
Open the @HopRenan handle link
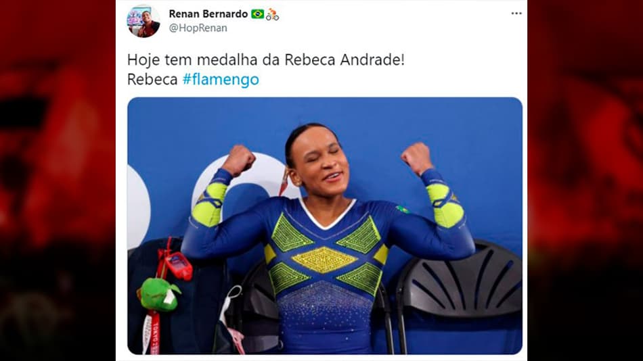(198, 28)
